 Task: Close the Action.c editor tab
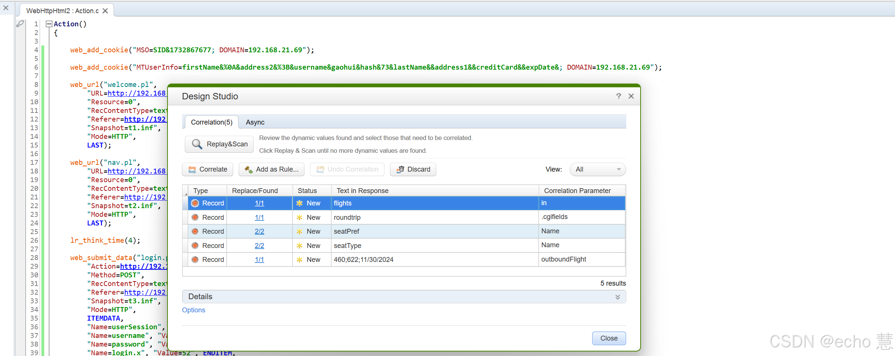105,11
